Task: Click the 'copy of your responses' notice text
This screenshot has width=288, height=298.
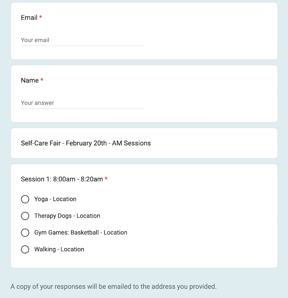Action: click(x=114, y=287)
